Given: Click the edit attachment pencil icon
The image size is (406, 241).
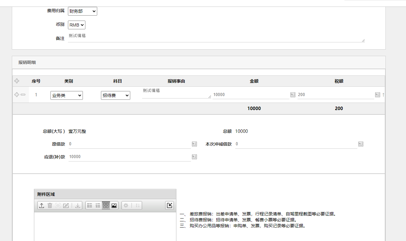Looking at the screenshot, I should click(66, 205).
